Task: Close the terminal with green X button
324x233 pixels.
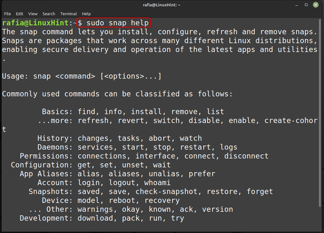Action: coord(315,5)
